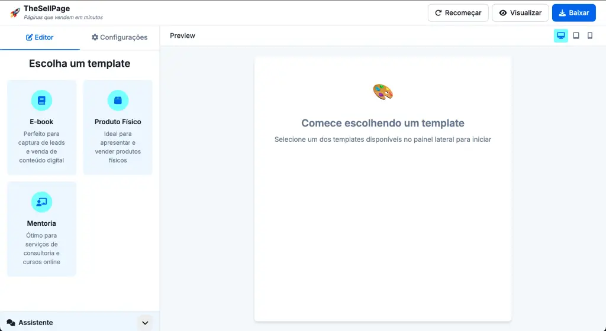Click 'Ótimo para serviços de consultoria' description

pyautogui.click(x=41, y=248)
